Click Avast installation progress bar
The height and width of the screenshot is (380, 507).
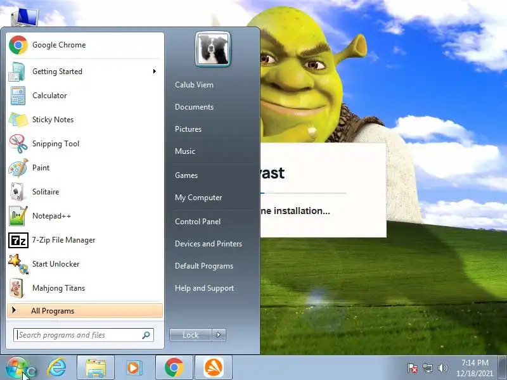(x=303, y=193)
